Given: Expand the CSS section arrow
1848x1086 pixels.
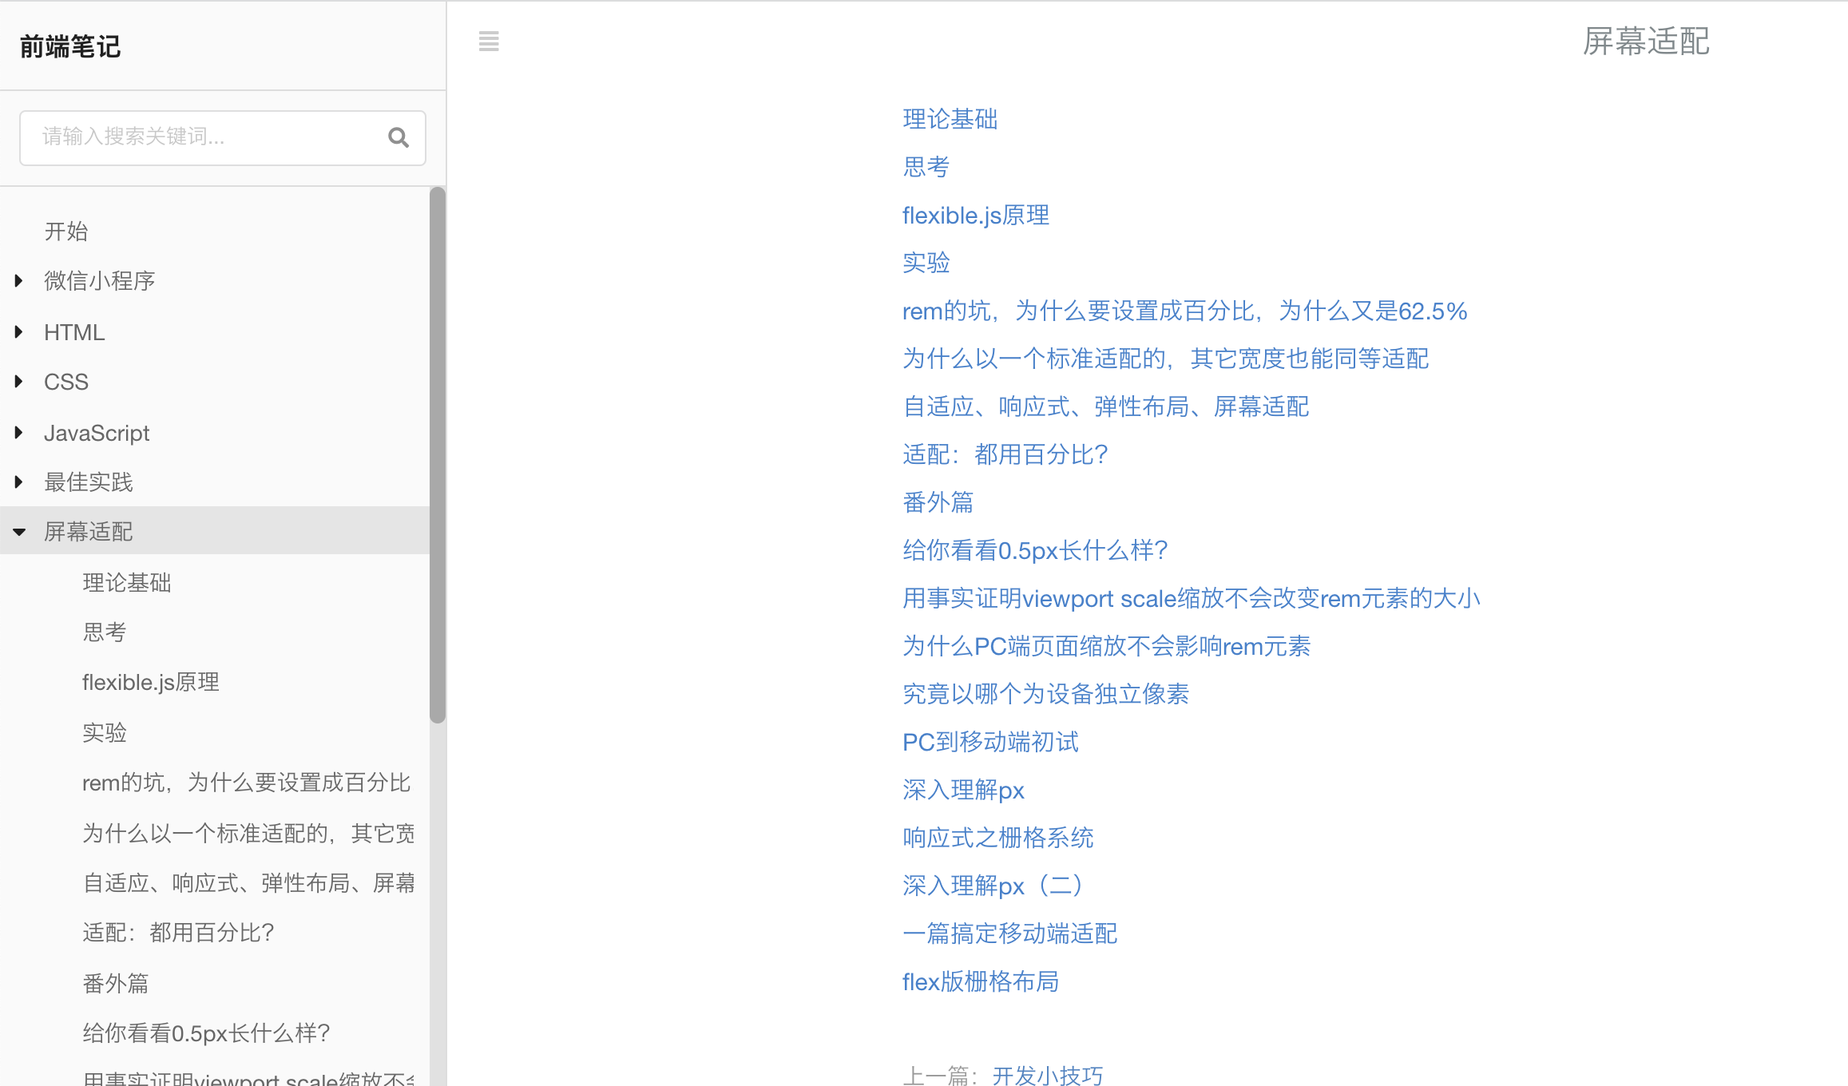Looking at the screenshot, I should point(19,382).
